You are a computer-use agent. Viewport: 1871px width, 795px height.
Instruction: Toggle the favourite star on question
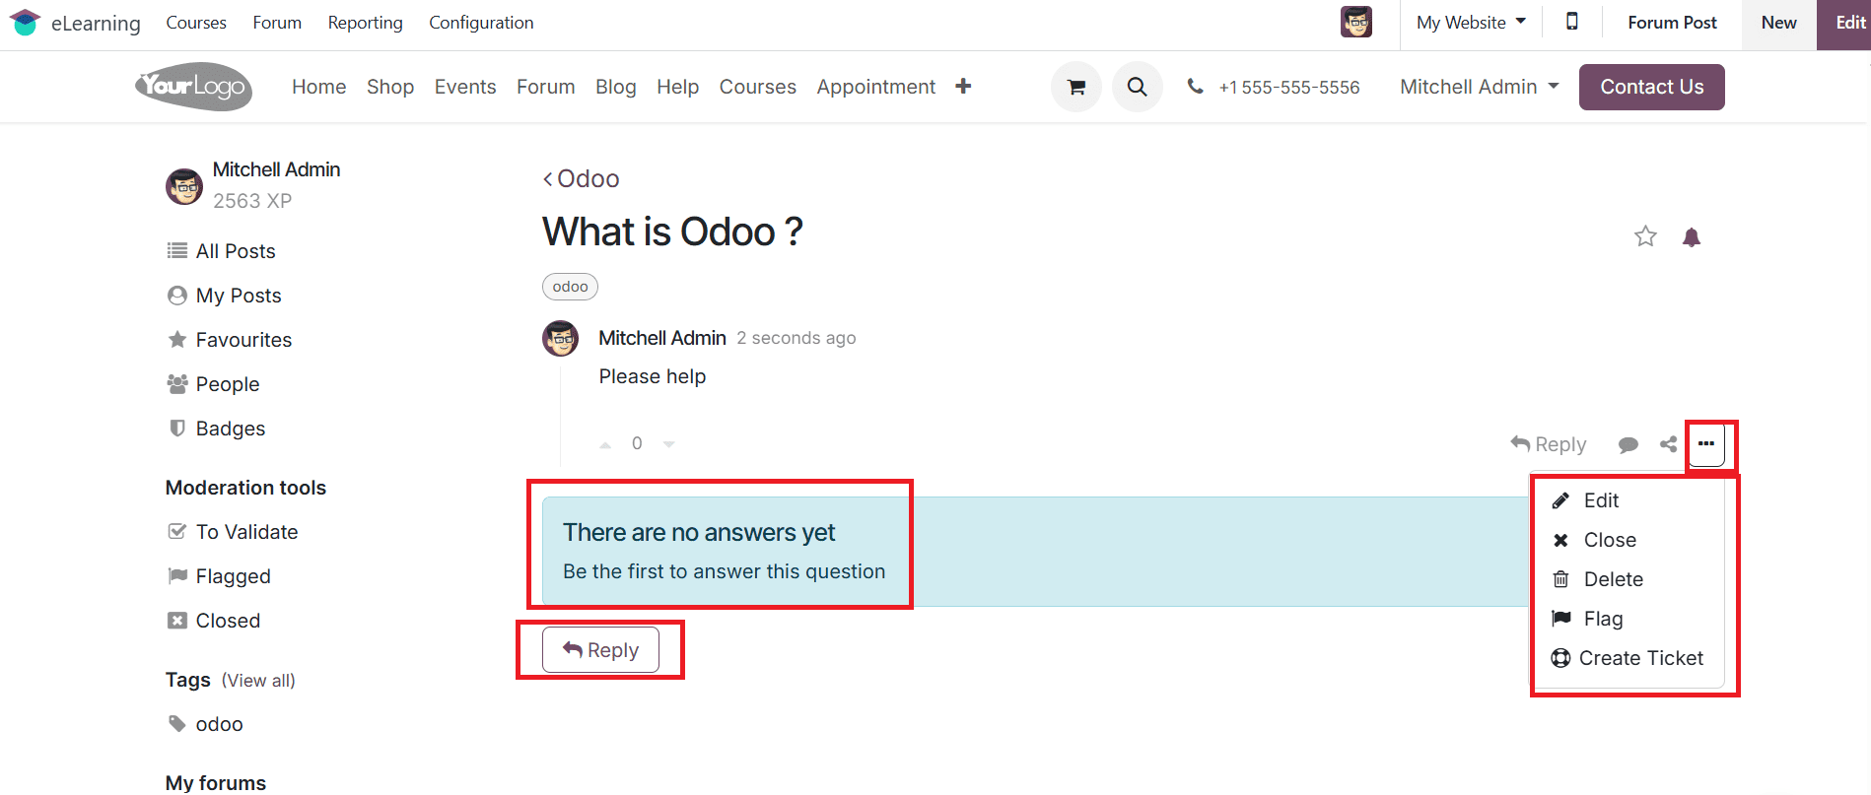[x=1645, y=236]
